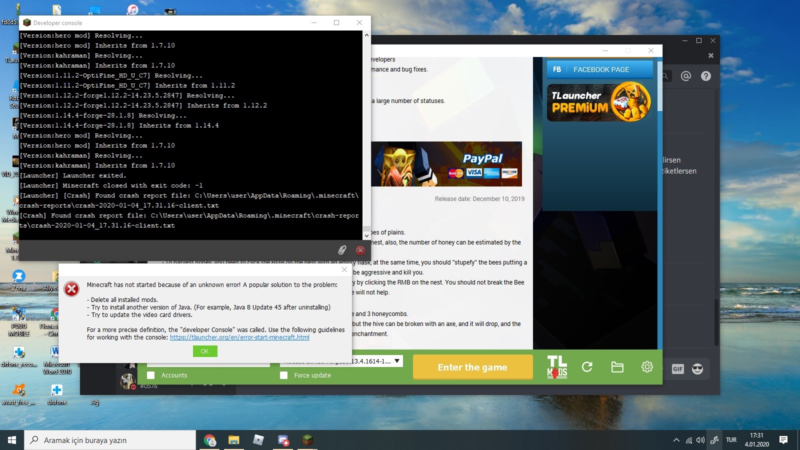Viewport: 800px width, 450px height.
Task: Open TLauncher settings gear
Action: pyautogui.click(x=647, y=367)
